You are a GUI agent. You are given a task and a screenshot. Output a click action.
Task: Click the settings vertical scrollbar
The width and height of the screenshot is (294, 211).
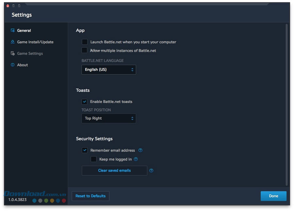point(286,104)
